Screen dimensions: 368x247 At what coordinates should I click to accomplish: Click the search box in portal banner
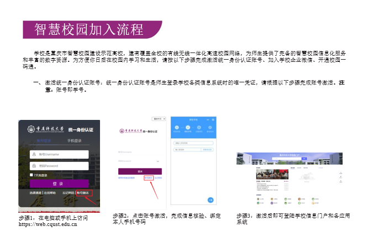[x=287, y=159]
